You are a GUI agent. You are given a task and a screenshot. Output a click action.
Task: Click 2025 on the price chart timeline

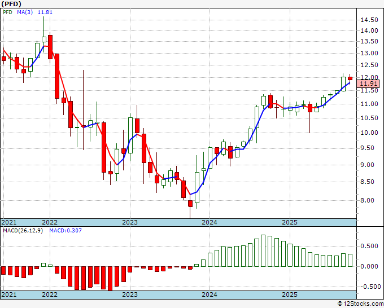coord(290,222)
